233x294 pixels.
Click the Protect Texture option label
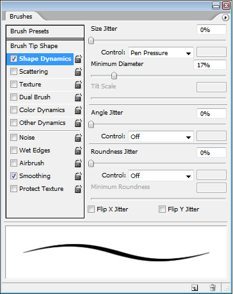(x=42, y=189)
